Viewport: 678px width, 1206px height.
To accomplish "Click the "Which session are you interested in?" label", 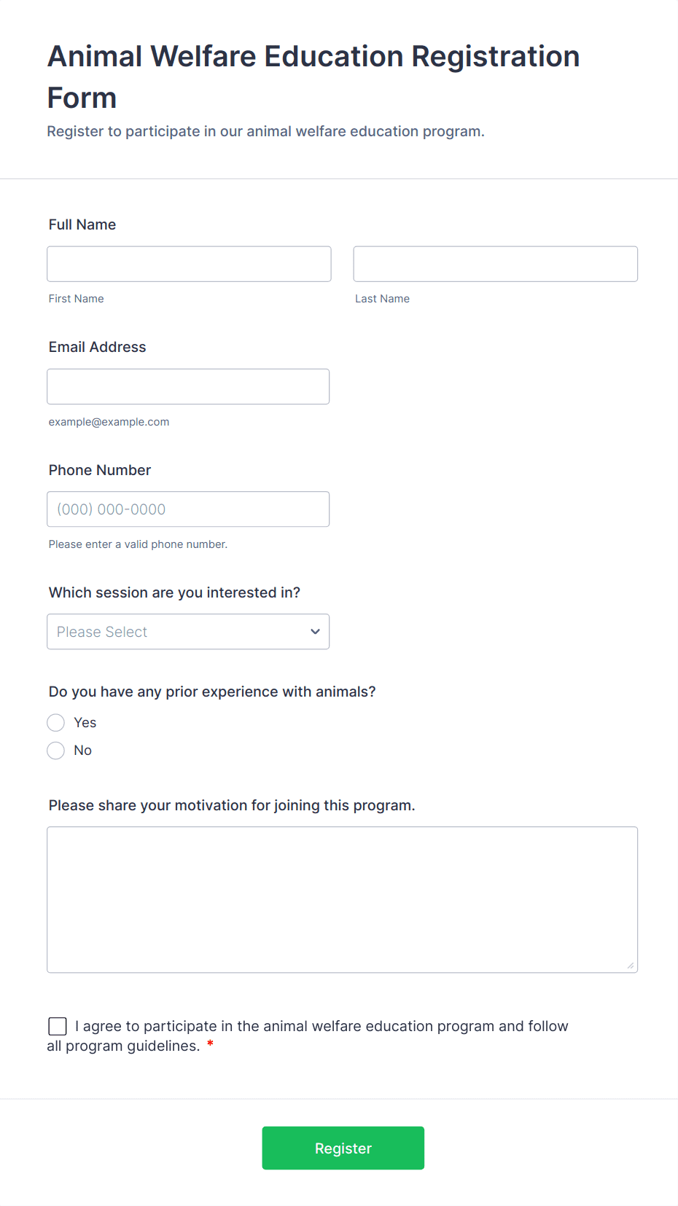I will tap(174, 592).
